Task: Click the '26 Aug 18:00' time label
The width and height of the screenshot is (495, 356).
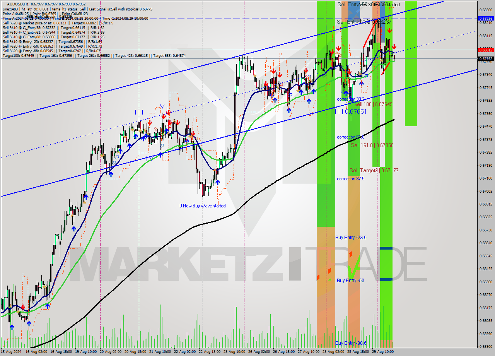Action: click(x=284, y=352)
